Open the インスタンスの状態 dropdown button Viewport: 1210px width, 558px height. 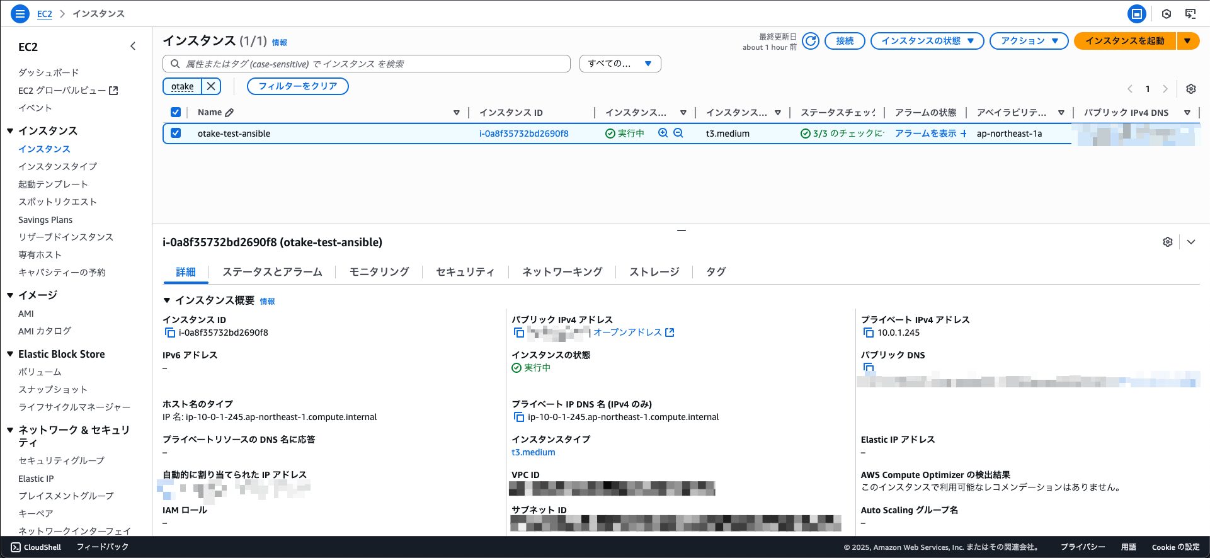tap(927, 41)
